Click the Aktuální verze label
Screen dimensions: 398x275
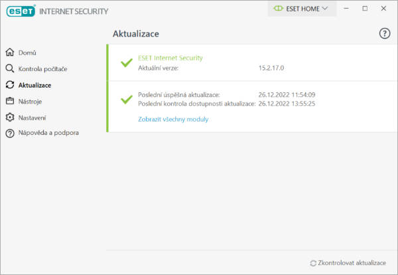tap(159, 68)
